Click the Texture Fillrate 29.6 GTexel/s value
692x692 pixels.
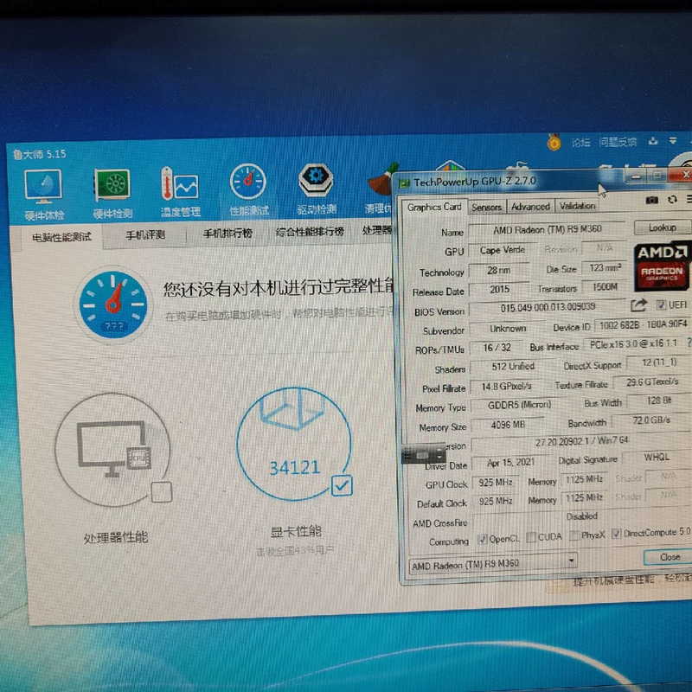point(652,381)
